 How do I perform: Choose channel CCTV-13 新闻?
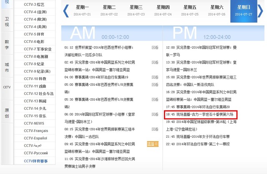[x=35, y=101]
